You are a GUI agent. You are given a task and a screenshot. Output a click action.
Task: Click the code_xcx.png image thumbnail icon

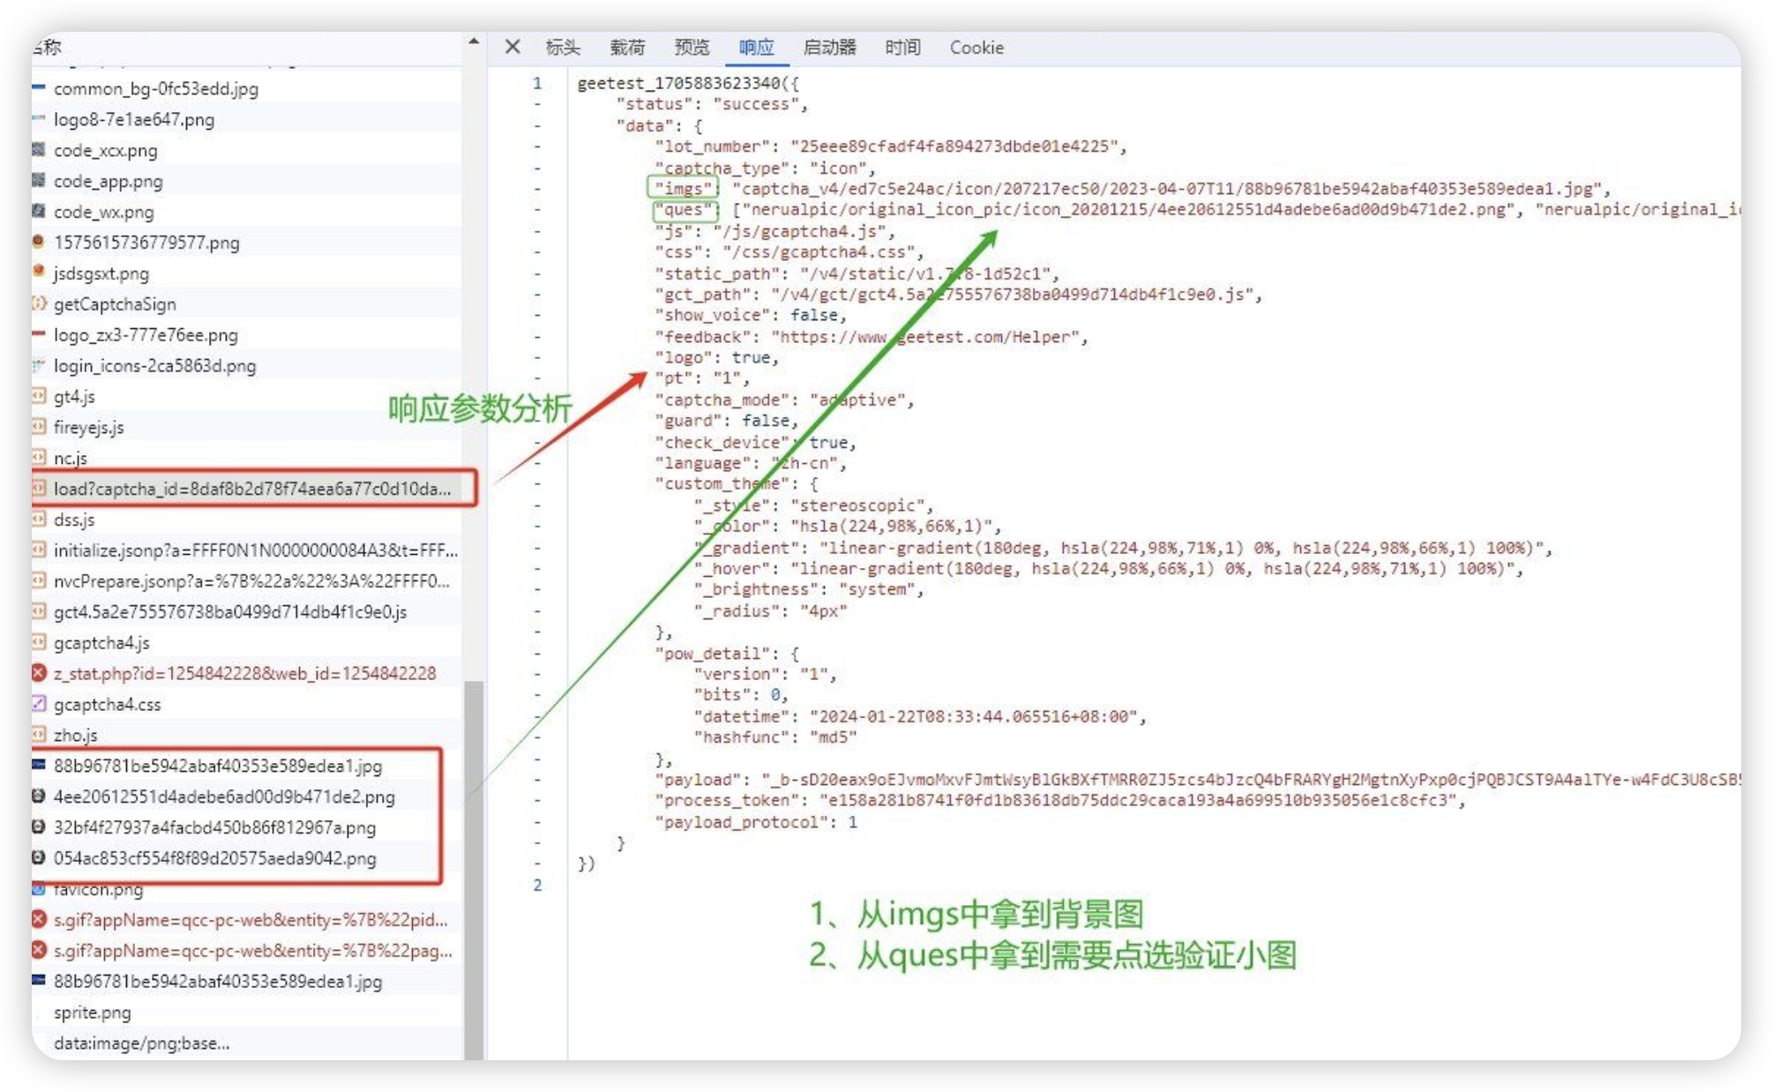tap(39, 150)
